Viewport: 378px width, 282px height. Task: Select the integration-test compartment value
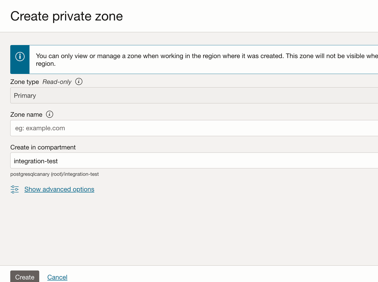click(36, 161)
